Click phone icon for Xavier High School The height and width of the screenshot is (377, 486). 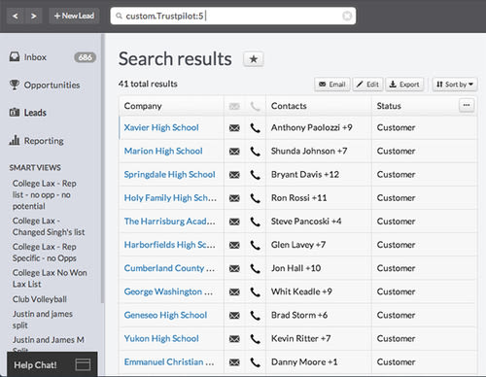coord(255,128)
